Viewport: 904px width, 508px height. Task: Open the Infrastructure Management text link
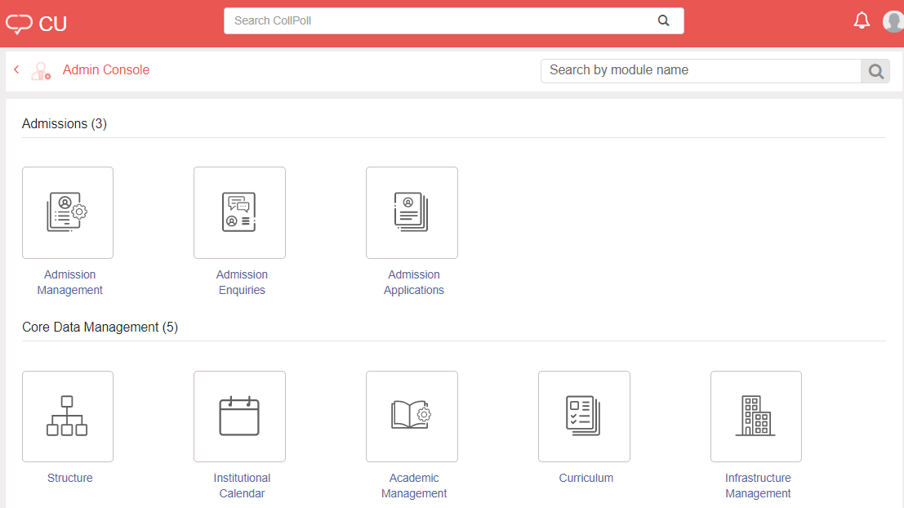(758, 485)
